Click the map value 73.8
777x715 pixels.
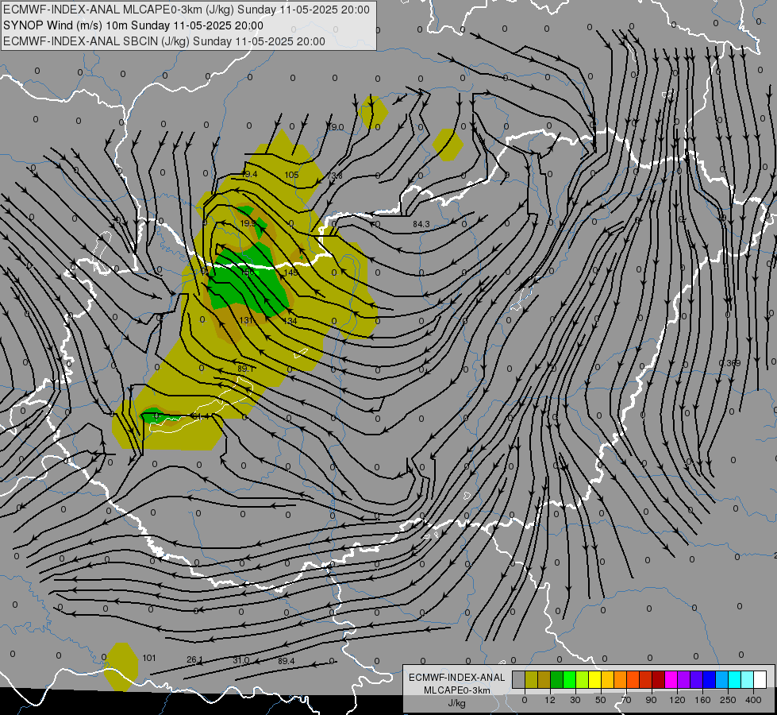point(334,176)
